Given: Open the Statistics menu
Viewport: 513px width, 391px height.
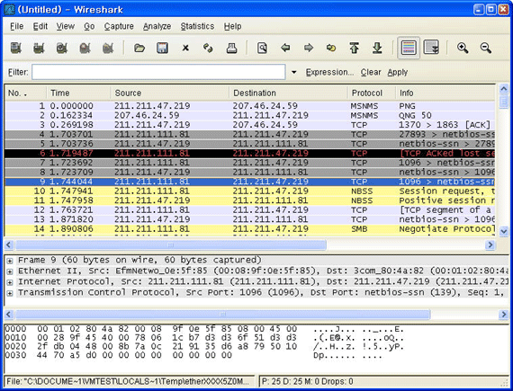Looking at the screenshot, I should (x=197, y=26).
